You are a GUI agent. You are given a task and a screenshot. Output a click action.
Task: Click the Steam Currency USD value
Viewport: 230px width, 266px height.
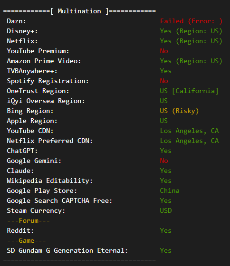pos(166,211)
